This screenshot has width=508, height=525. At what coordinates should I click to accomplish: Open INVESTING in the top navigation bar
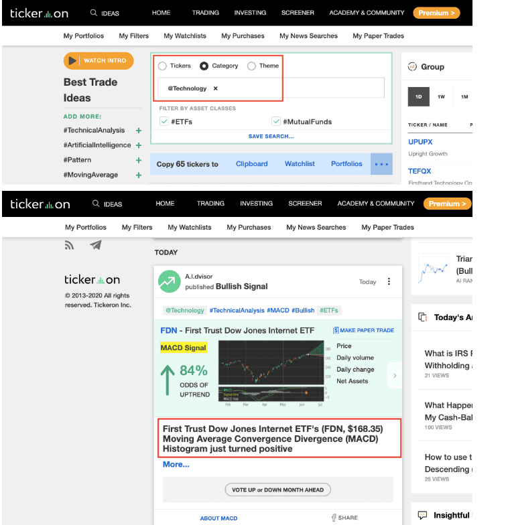[250, 13]
